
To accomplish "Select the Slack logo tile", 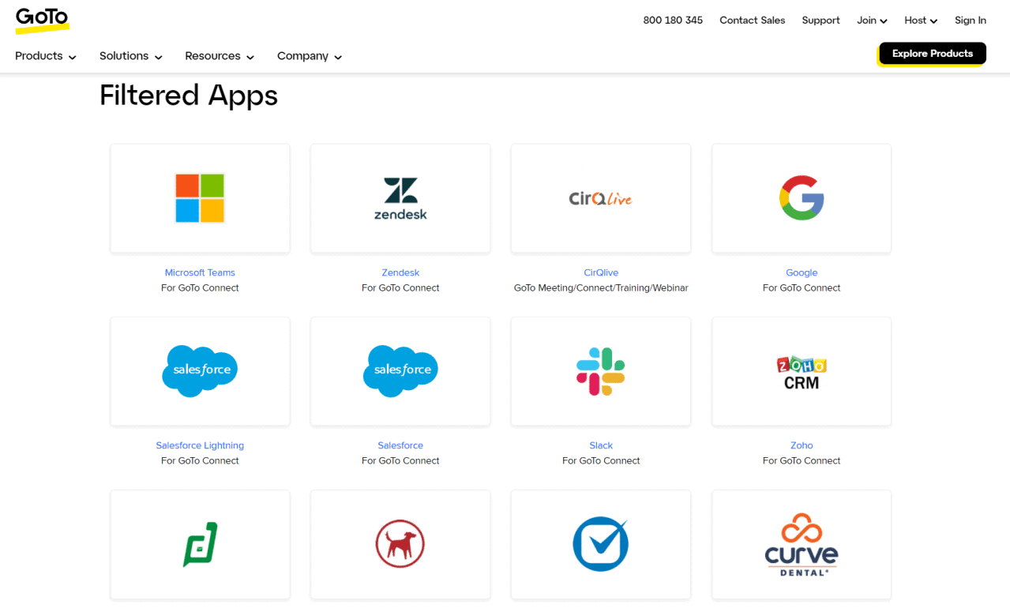I will point(600,371).
